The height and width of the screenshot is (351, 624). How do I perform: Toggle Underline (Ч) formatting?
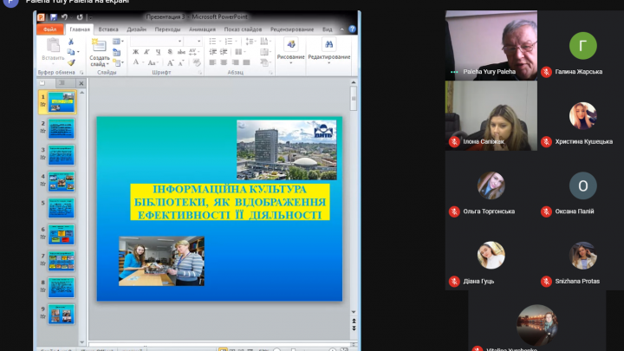click(158, 52)
